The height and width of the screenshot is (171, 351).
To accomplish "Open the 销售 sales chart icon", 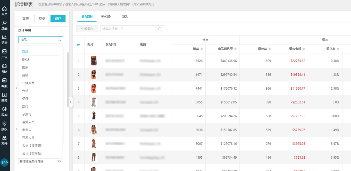I will (4, 38).
